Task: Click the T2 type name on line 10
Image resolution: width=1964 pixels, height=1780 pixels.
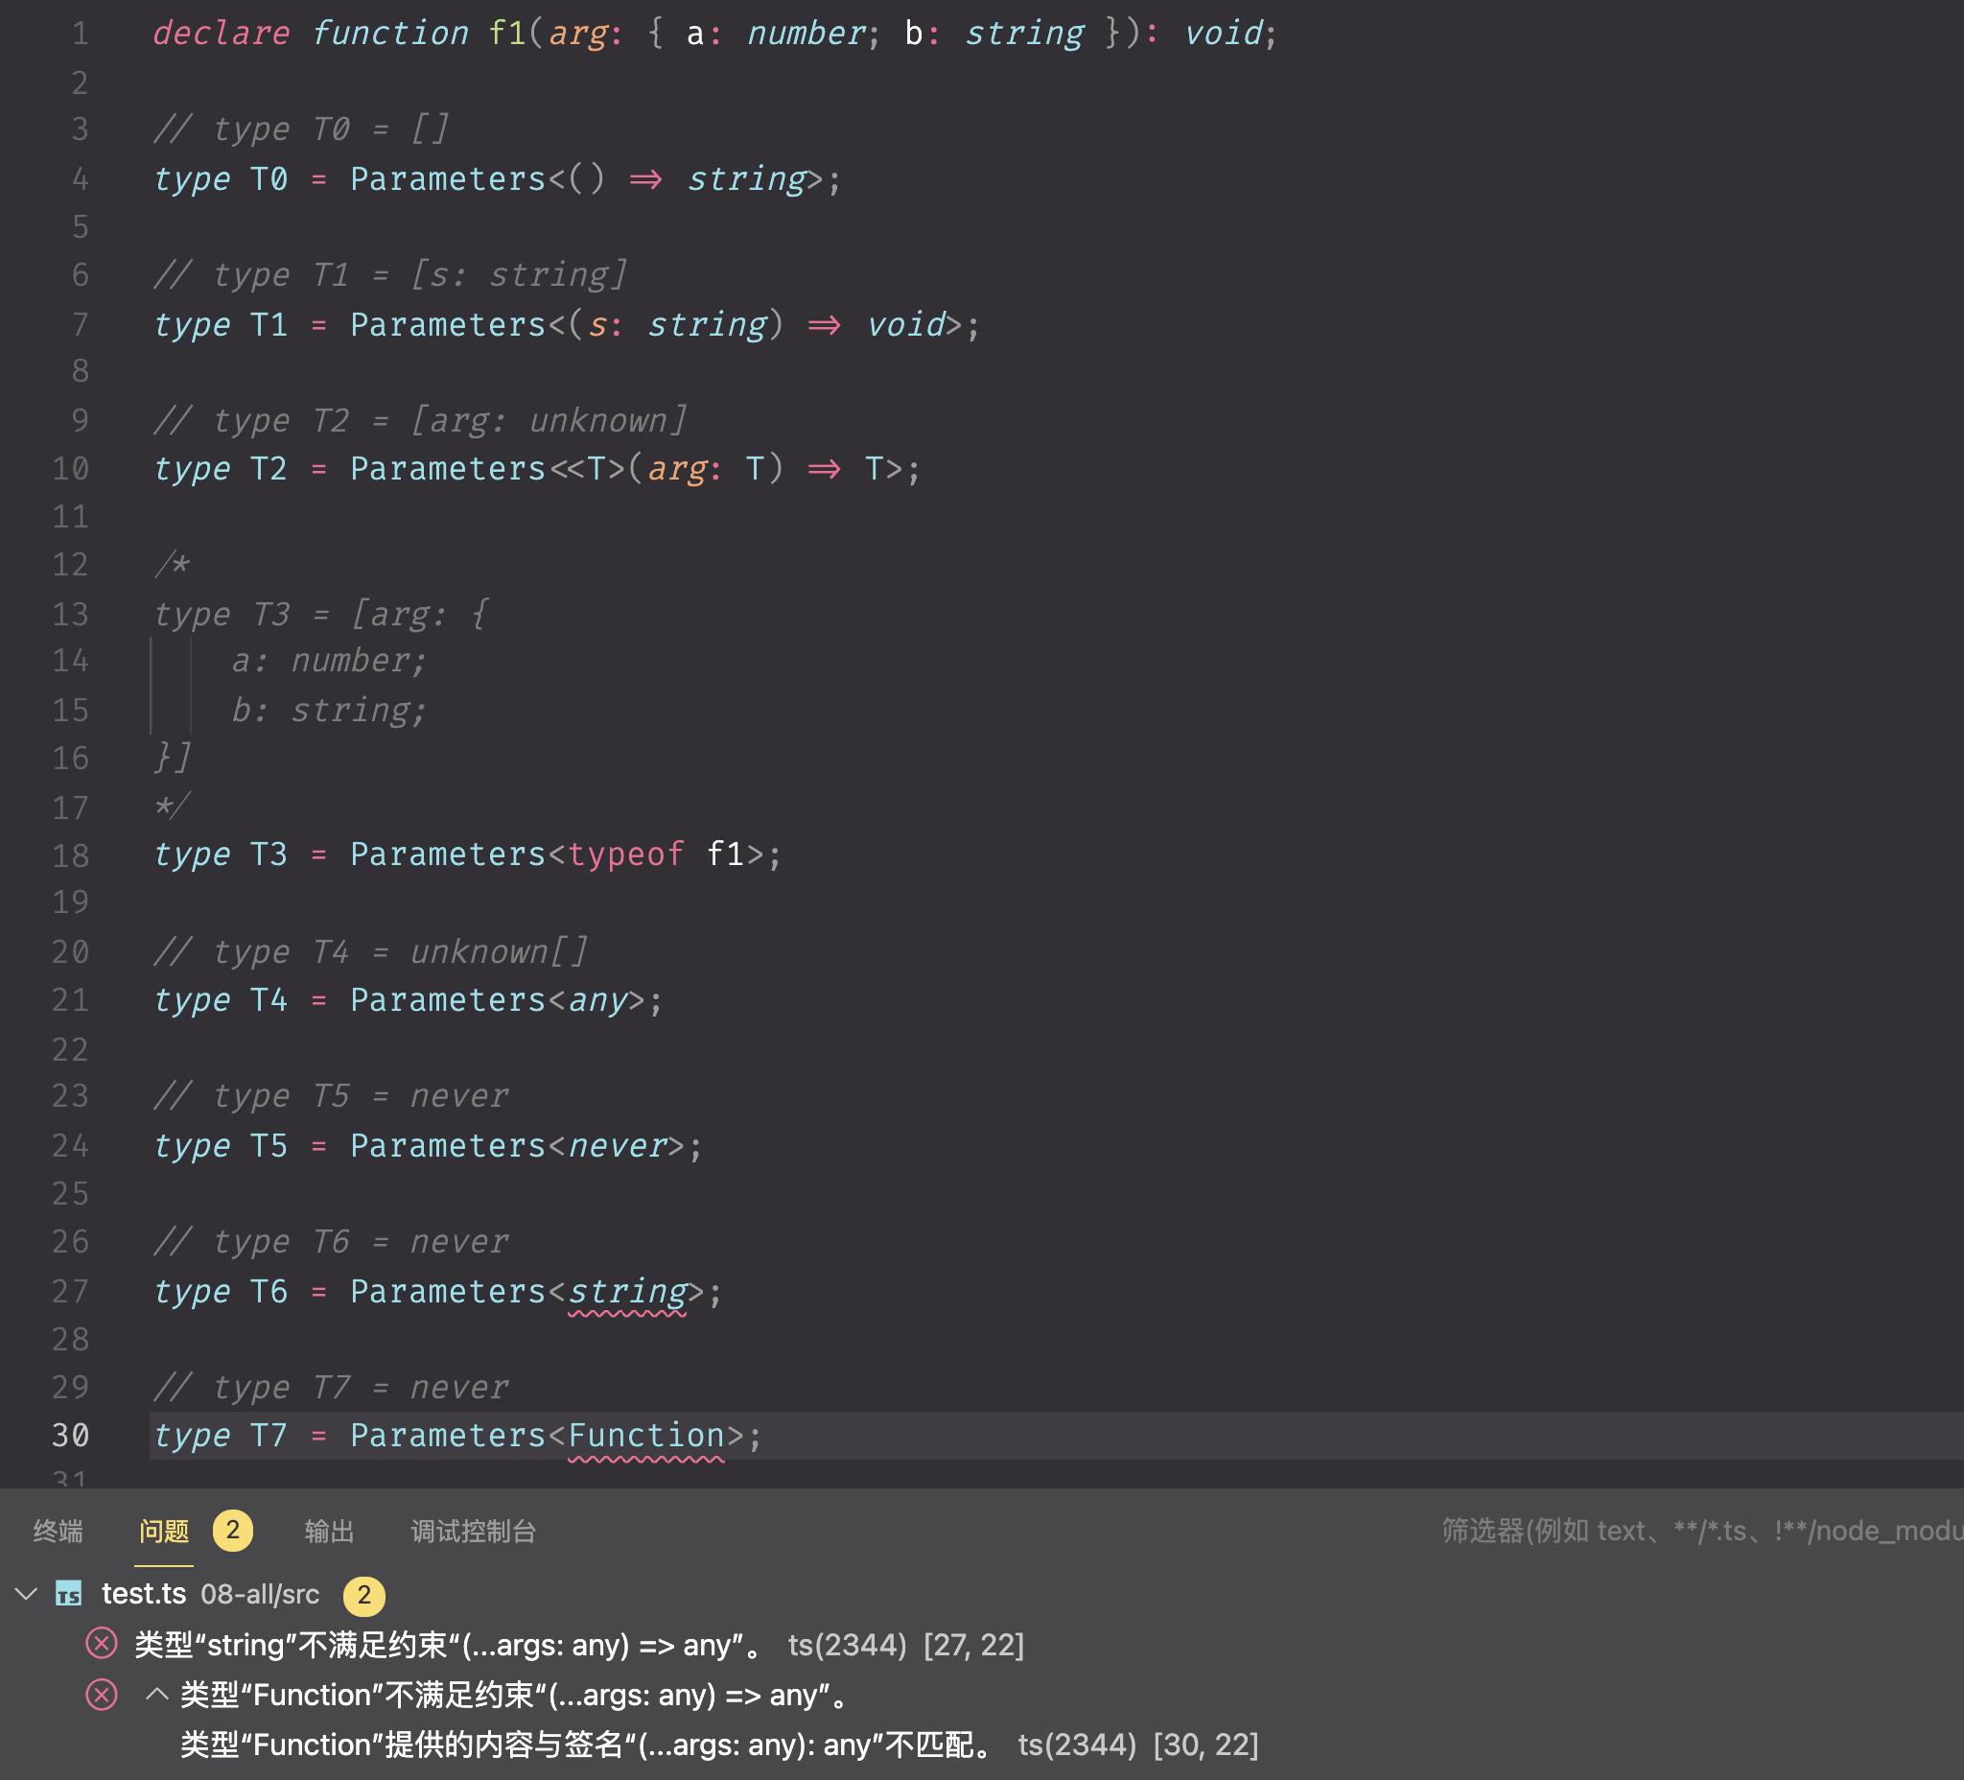Action: (269, 469)
